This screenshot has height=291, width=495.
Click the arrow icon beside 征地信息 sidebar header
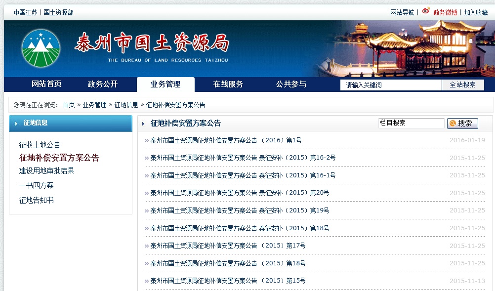(x=16, y=124)
